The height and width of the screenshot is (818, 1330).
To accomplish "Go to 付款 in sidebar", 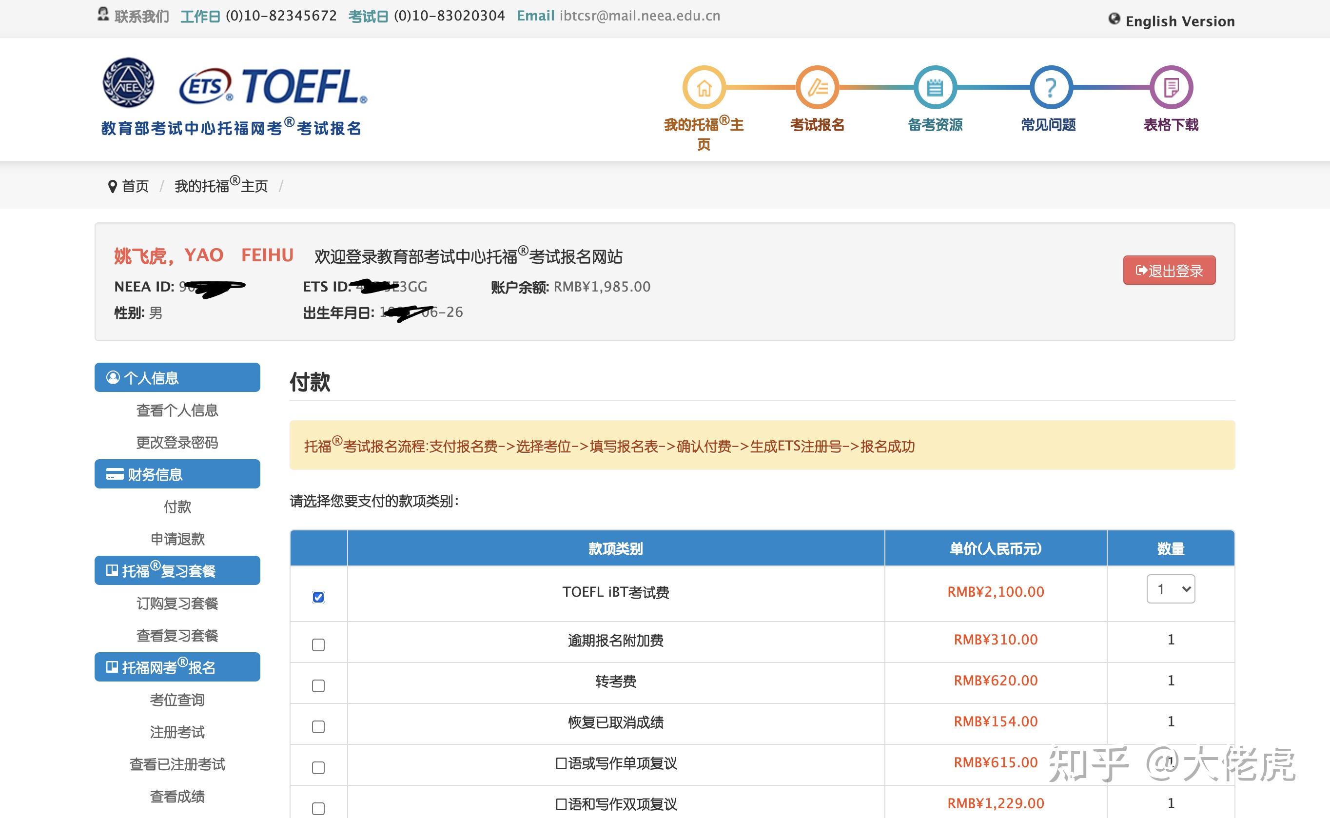I will tap(177, 507).
